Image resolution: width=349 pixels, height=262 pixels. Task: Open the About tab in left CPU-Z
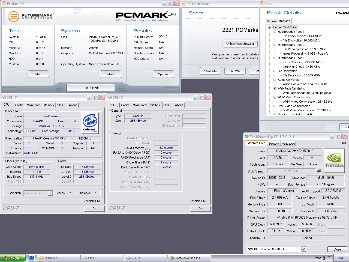click(73, 105)
